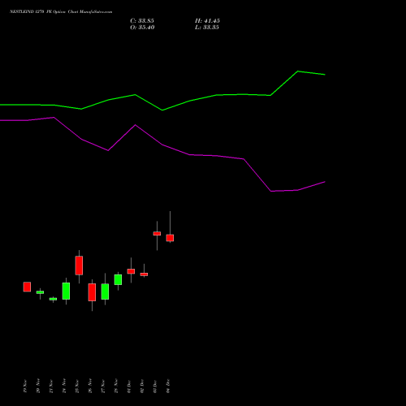
Task: Click the red candlestick for 03 Dec
Action: tap(157, 233)
